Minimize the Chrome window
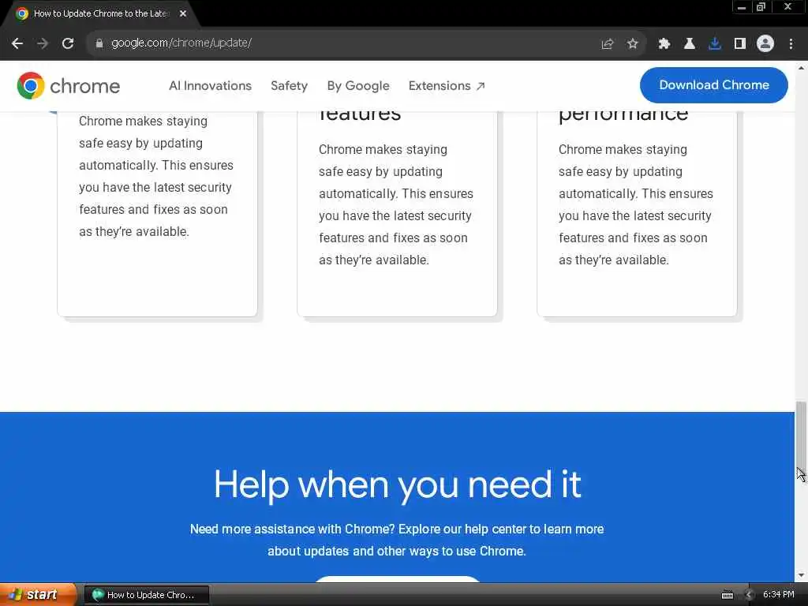 [742, 7]
